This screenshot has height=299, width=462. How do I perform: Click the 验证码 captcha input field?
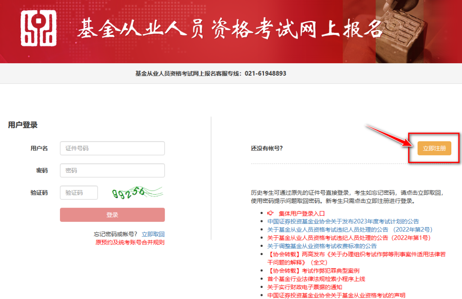(79, 192)
